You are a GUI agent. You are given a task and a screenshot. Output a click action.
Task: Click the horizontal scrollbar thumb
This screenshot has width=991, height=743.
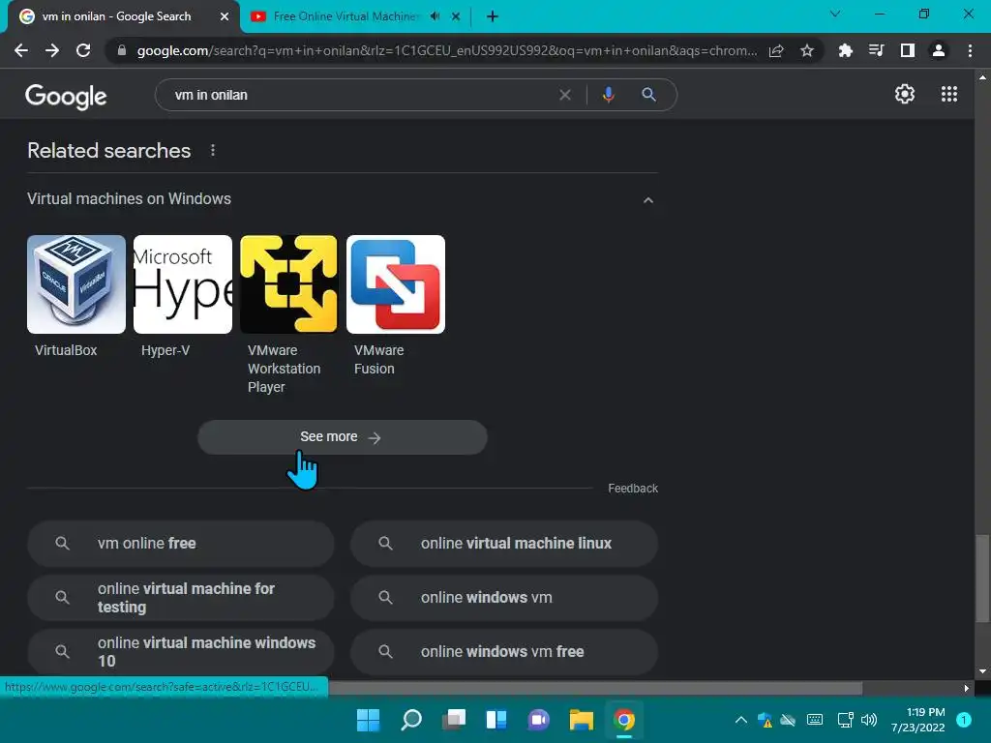[x=594, y=688]
